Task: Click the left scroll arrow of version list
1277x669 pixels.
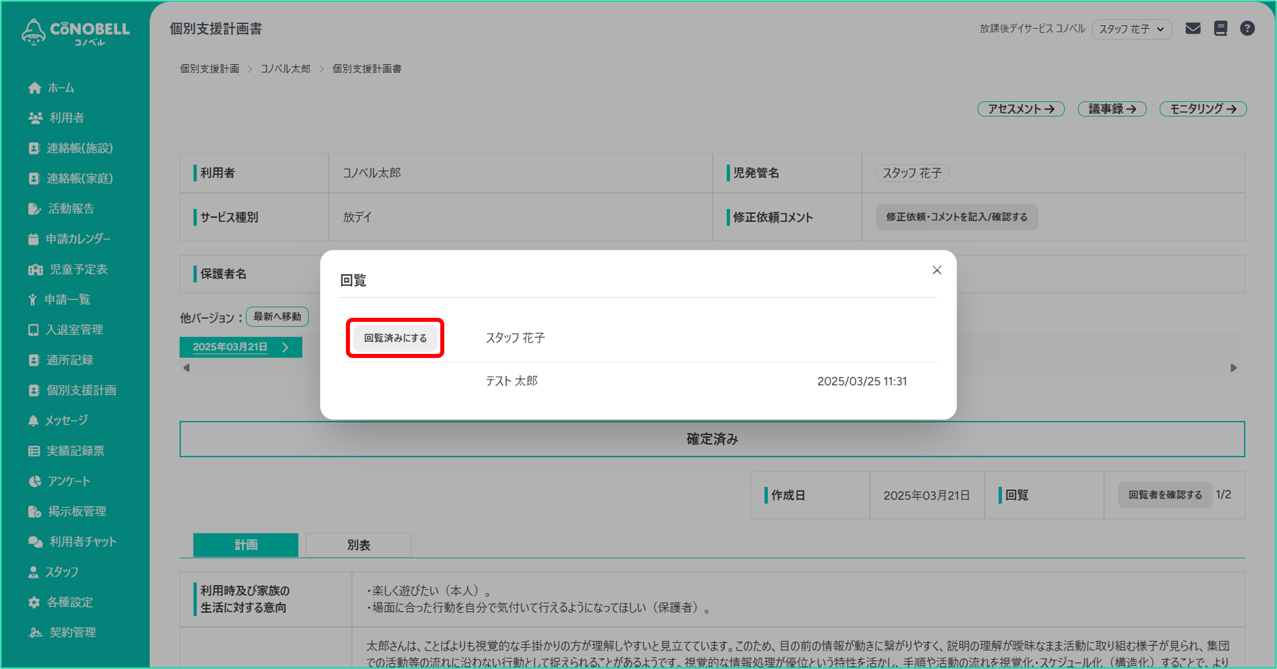Action: click(x=186, y=368)
